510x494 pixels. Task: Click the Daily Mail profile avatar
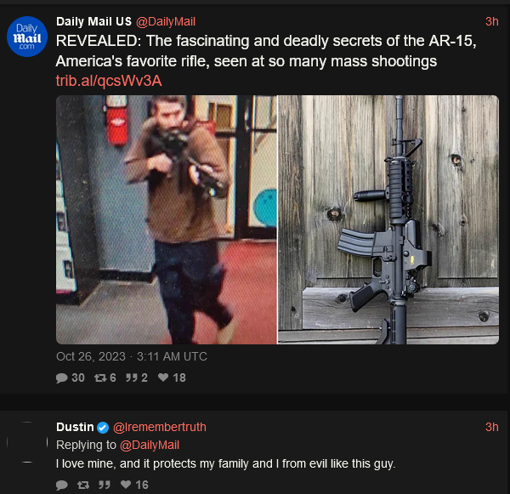click(27, 37)
